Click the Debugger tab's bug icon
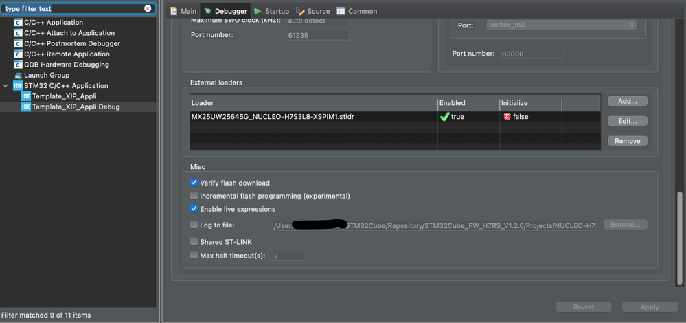The image size is (686, 323). click(x=208, y=11)
